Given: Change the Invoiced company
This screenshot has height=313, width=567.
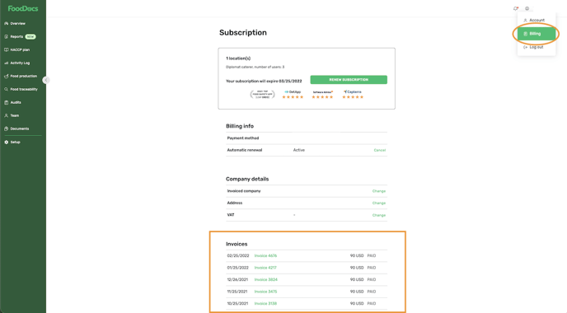Looking at the screenshot, I should click(379, 191).
